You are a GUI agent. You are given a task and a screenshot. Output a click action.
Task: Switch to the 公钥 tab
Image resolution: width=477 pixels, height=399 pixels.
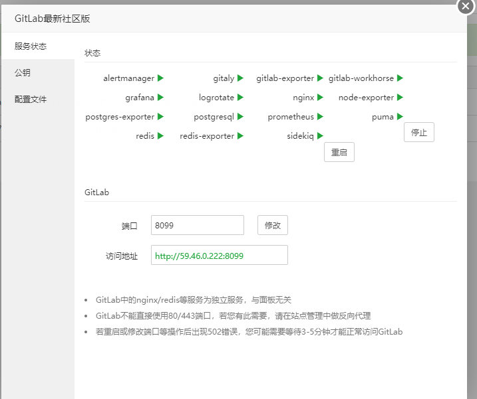click(x=38, y=72)
